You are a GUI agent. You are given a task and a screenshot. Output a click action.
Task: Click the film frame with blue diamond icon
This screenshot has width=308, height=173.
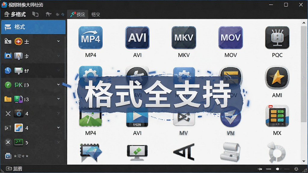click(x=91, y=153)
